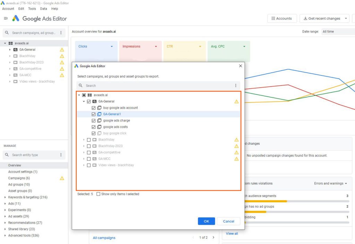Click the magnifier icon in campaign search box
Image resolution: width=355 pixels, height=244 pixels.
point(7,33)
